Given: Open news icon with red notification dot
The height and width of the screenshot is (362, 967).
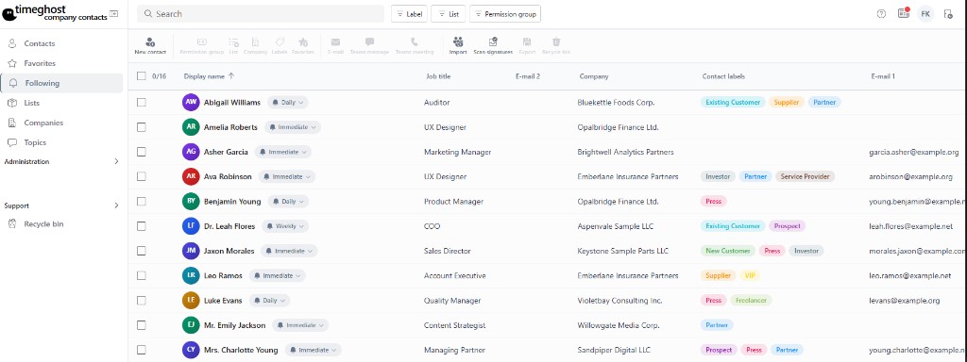Looking at the screenshot, I should [904, 13].
